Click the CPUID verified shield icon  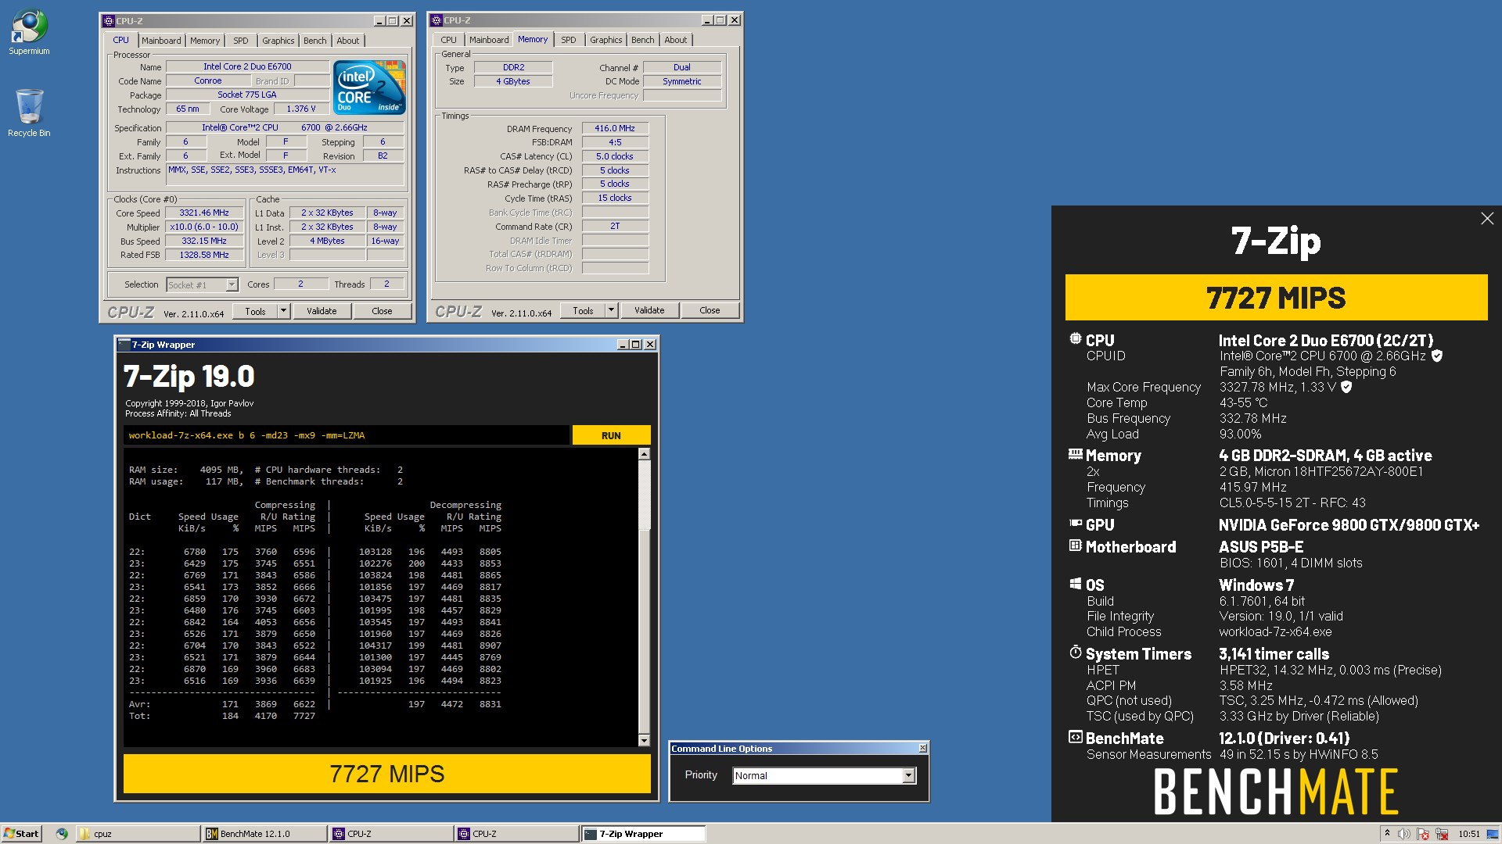click(x=1437, y=356)
